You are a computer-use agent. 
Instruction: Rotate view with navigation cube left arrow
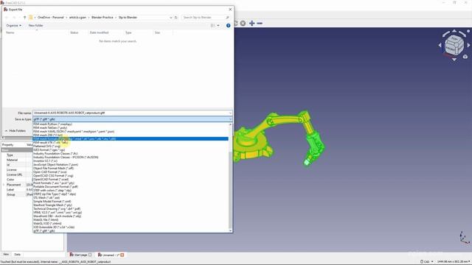coord(440,45)
